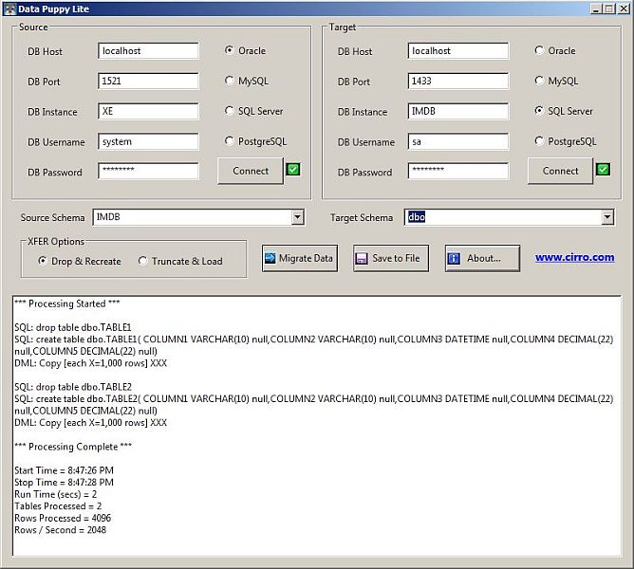Click the 'Start Time = 8:47:26 PM' line
This screenshot has height=569, width=634.
click(64, 470)
